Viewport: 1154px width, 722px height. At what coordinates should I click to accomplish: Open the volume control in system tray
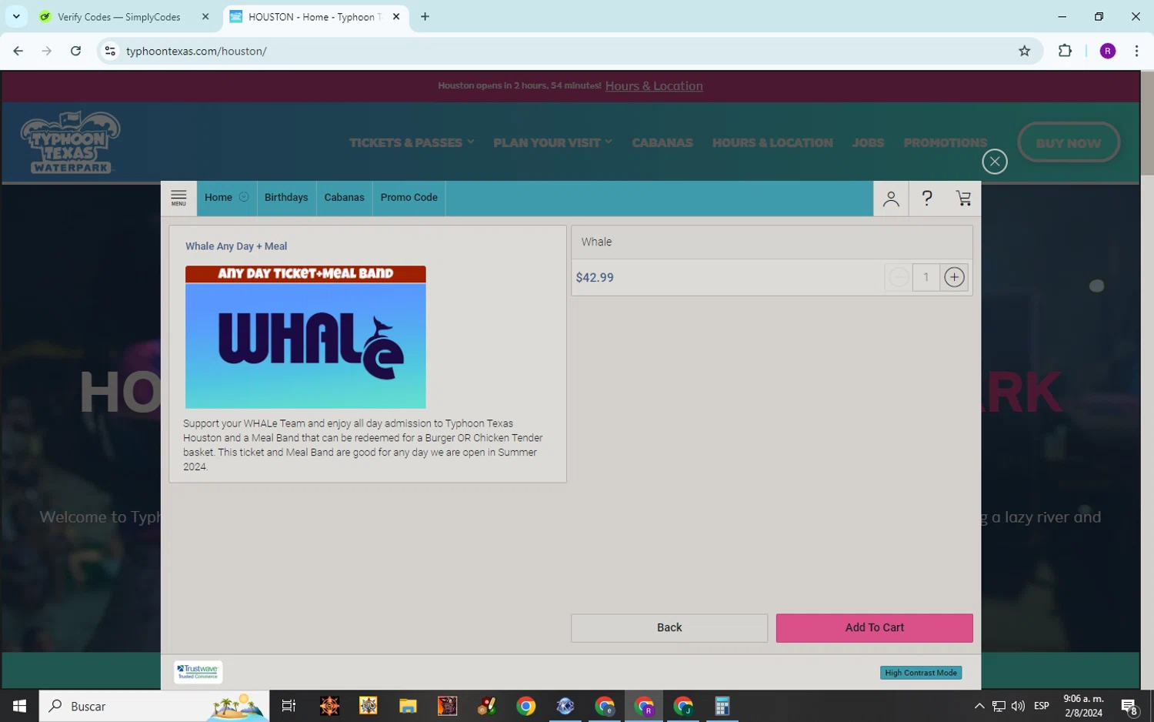tap(1019, 706)
